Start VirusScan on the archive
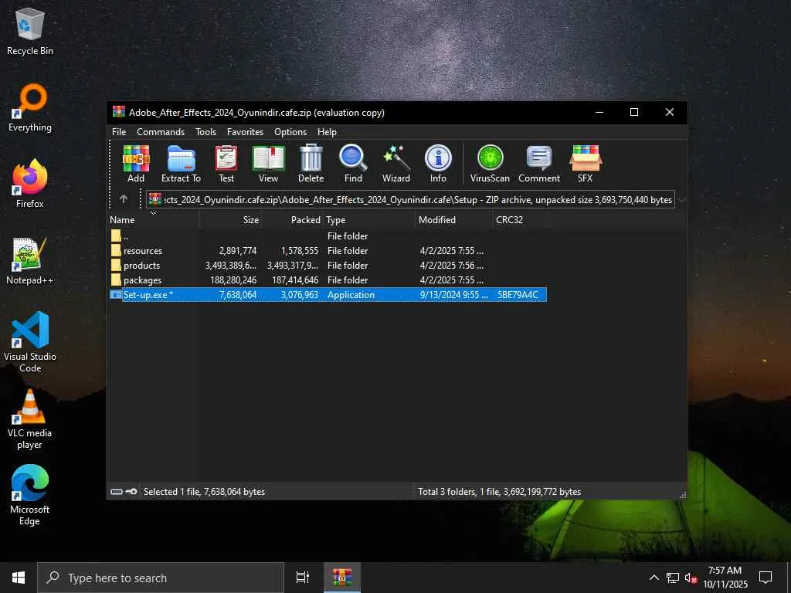The height and width of the screenshot is (593, 791). (490, 164)
